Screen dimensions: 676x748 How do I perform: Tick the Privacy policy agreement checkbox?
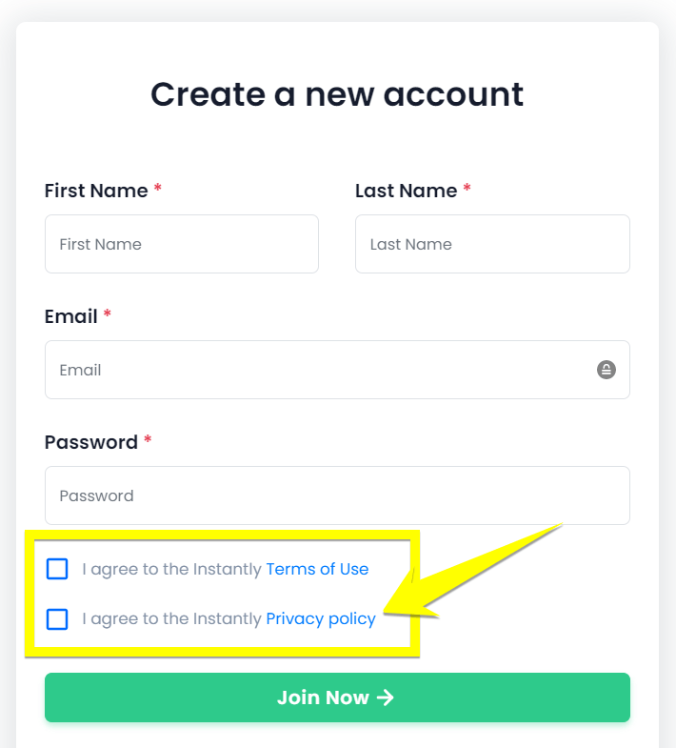pos(57,618)
